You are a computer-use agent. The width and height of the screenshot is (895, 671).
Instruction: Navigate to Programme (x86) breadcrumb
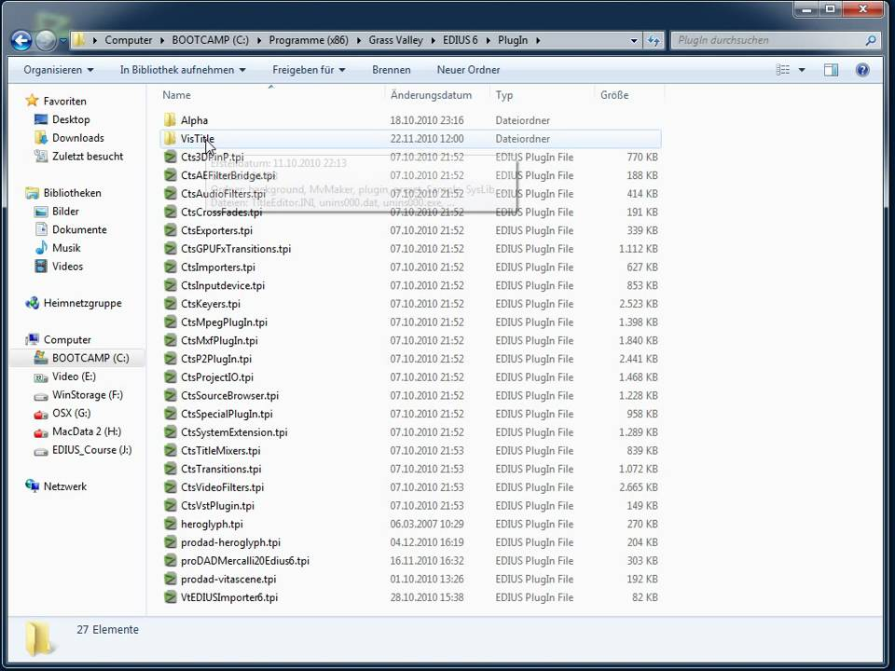(x=309, y=40)
